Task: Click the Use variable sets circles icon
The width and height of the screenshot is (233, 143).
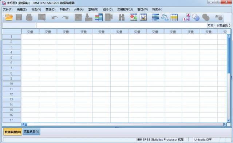Action: coord(196,17)
